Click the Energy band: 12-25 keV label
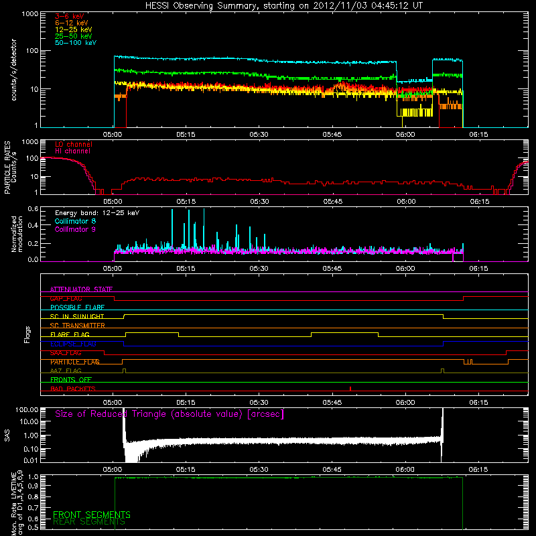This screenshot has height=536, width=536. [97, 213]
